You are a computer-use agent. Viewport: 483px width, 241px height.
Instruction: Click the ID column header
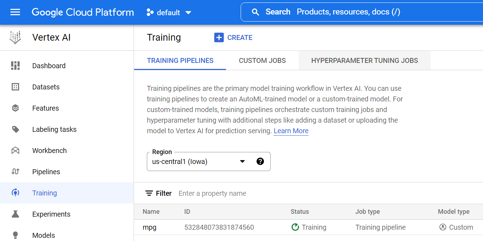[x=187, y=212]
